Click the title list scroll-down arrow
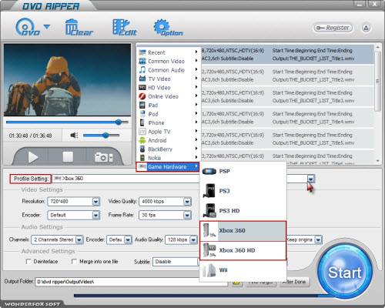 (377, 161)
